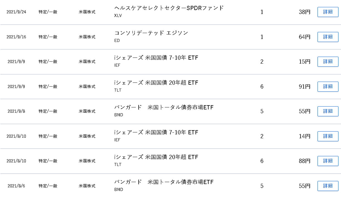This screenshot has width=341, height=198.
Task: Click 詳細 for IEF row dated 2021/8/10
Action: pyautogui.click(x=328, y=136)
